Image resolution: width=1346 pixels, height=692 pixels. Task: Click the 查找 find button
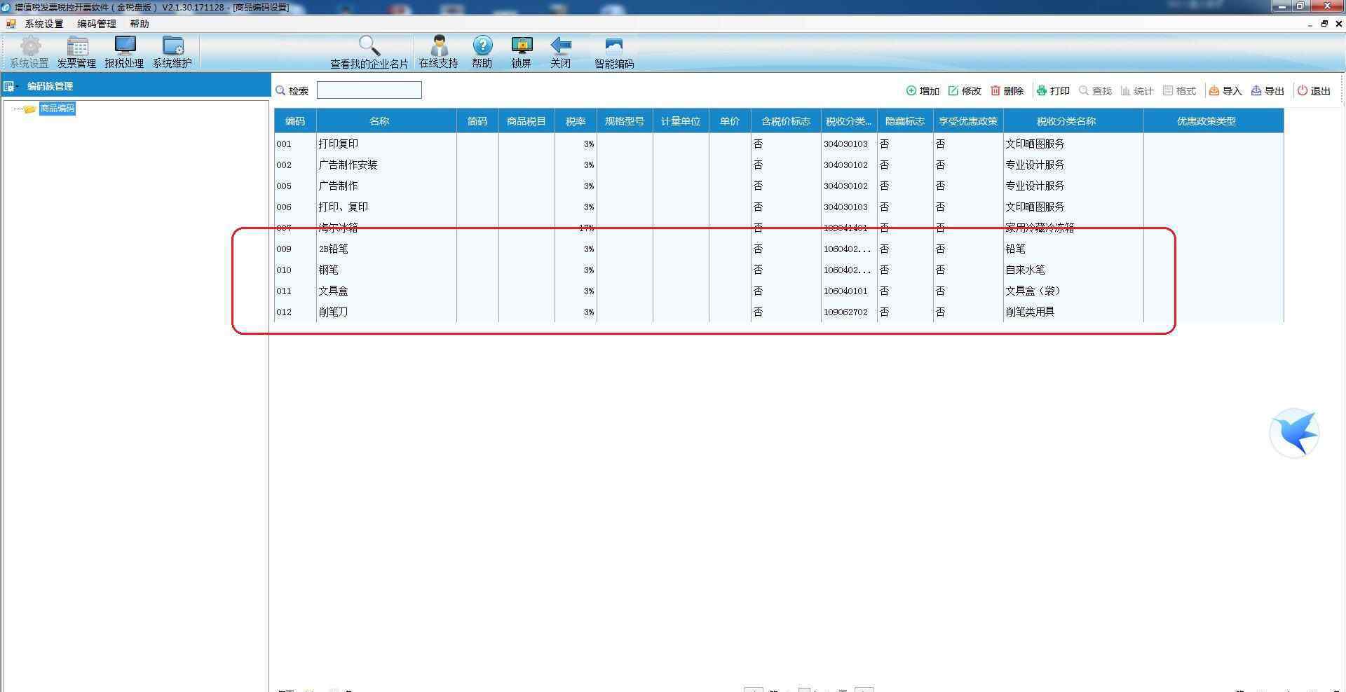point(1095,91)
